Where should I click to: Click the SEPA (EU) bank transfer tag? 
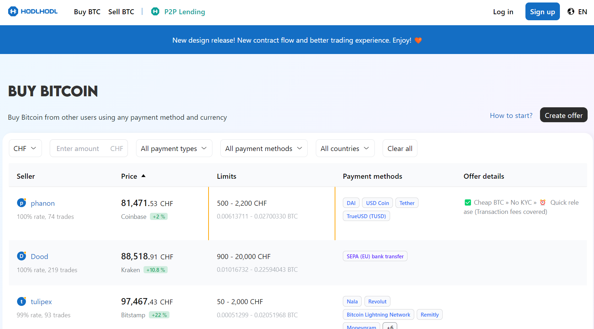[x=375, y=256]
